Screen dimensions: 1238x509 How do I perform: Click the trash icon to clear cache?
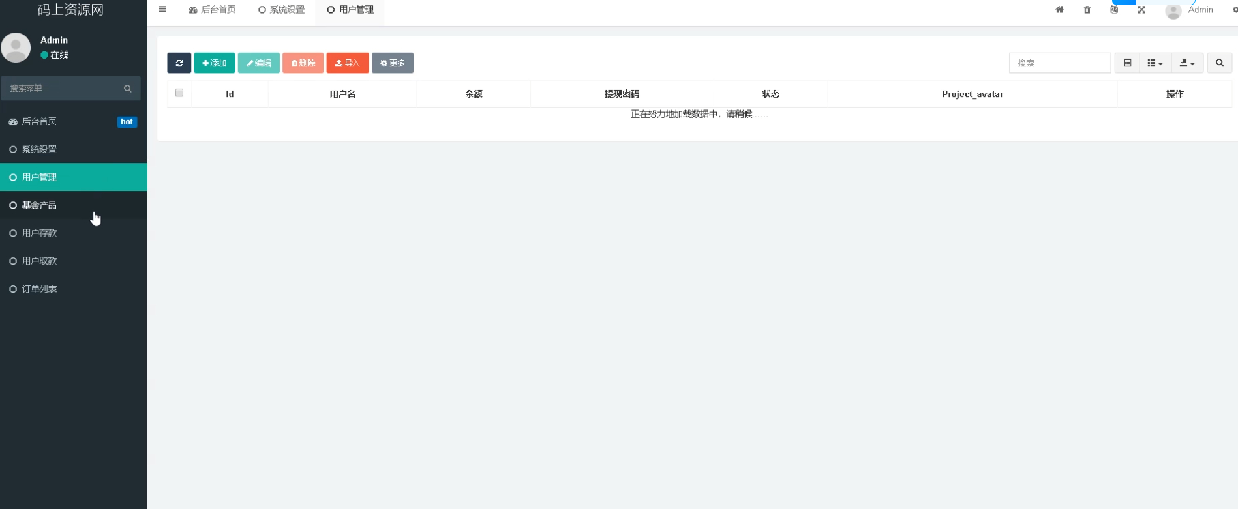[1087, 10]
